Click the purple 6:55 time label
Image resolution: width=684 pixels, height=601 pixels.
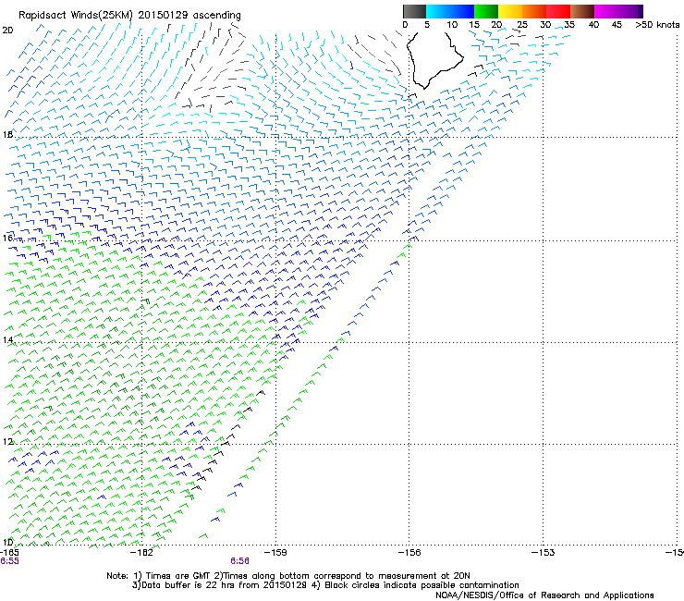click(9, 561)
